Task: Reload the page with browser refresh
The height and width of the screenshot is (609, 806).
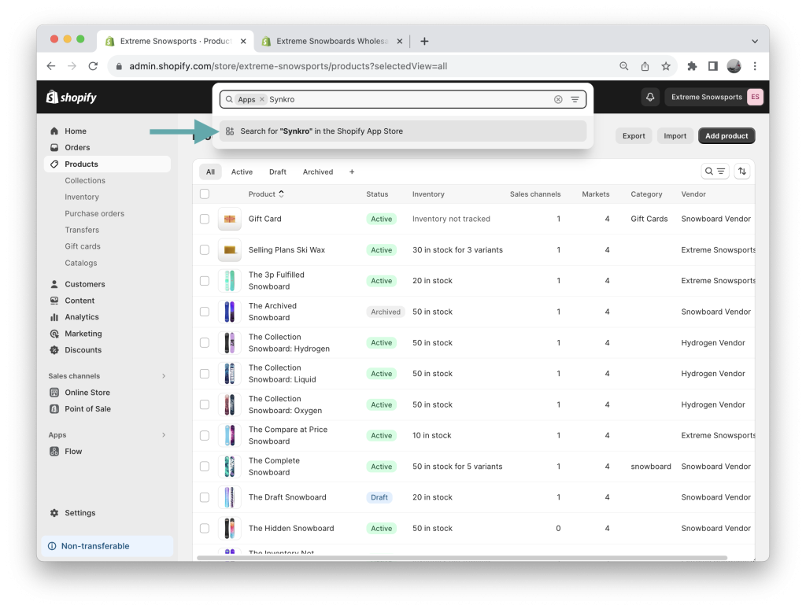Action: click(93, 66)
